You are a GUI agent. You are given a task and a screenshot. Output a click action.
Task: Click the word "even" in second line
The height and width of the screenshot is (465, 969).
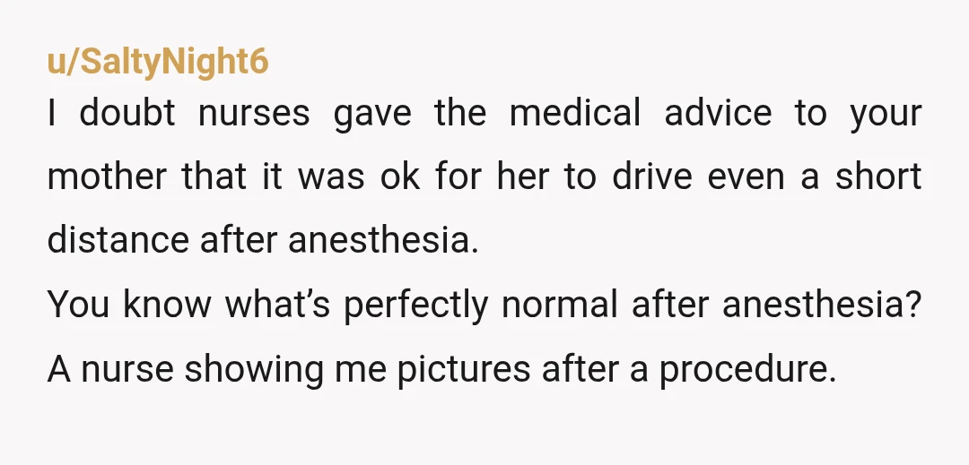point(747,179)
